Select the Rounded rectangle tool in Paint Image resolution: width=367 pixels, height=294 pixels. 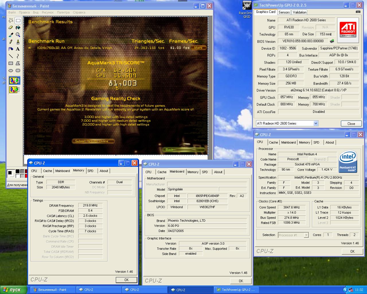18,71
